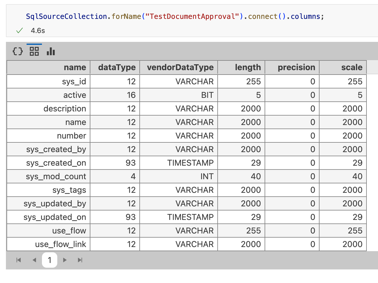Go to the first page
Viewport: 378px width, 283px height.
click(19, 260)
